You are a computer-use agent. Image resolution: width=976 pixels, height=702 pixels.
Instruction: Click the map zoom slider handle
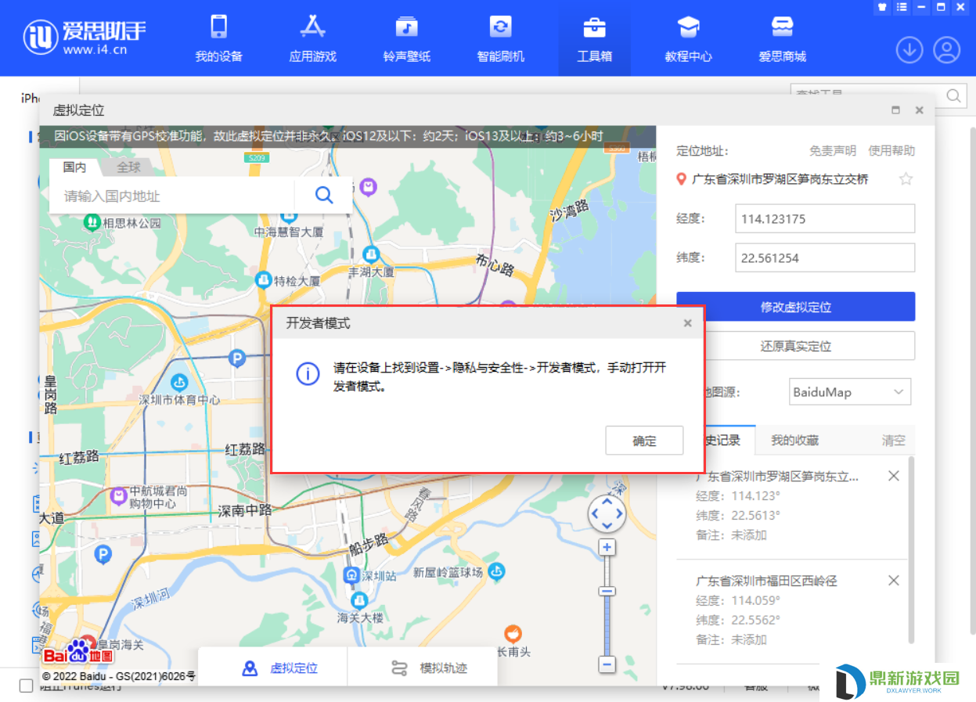pyautogui.click(x=607, y=592)
